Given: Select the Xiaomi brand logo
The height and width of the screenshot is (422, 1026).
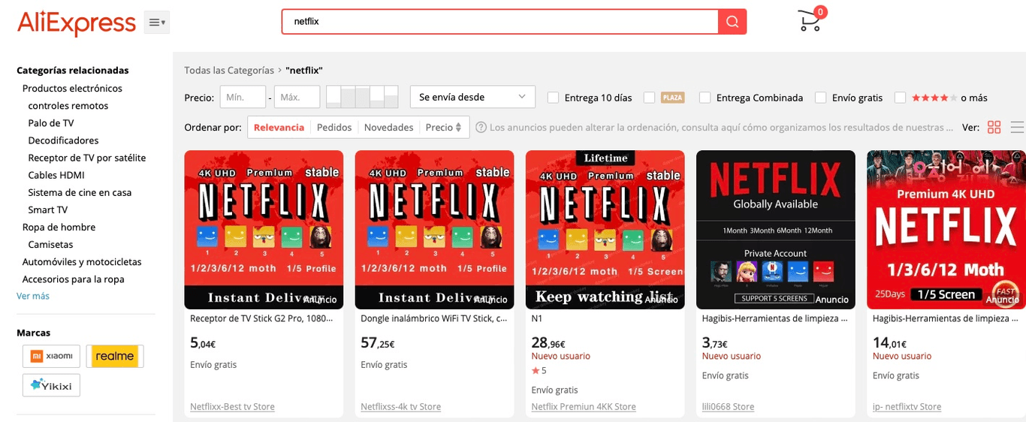Looking at the screenshot, I should 52,356.
